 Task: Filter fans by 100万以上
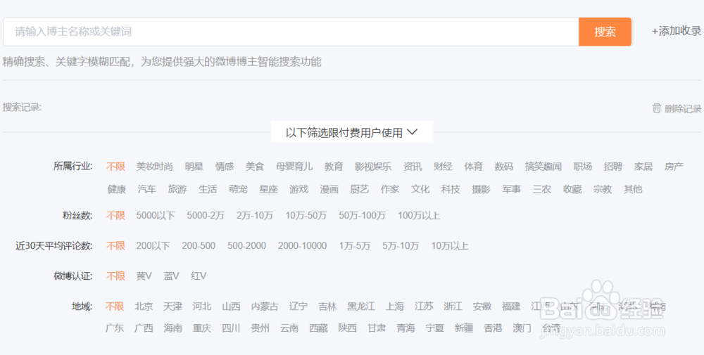(x=419, y=216)
